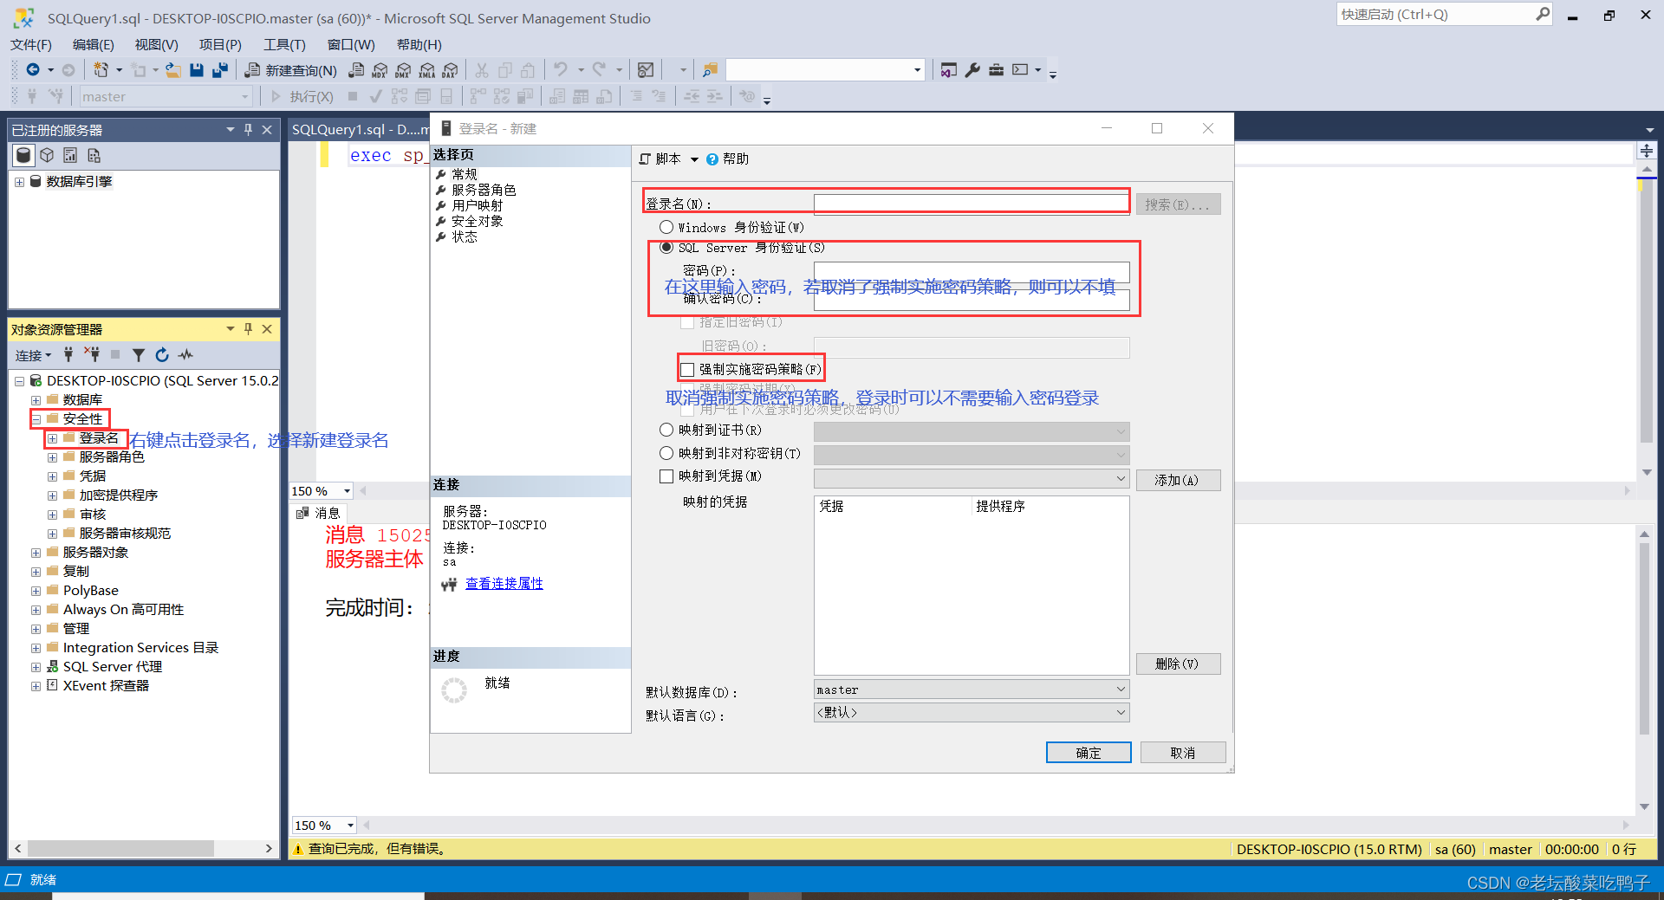Image resolution: width=1664 pixels, height=900 pixels.
Task: Select the SQL Server 代理 tree item
Action: coord(113,667)
